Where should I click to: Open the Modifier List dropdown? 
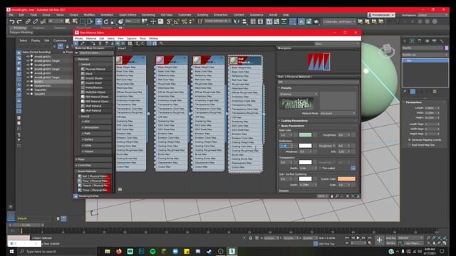click(425, 55)
